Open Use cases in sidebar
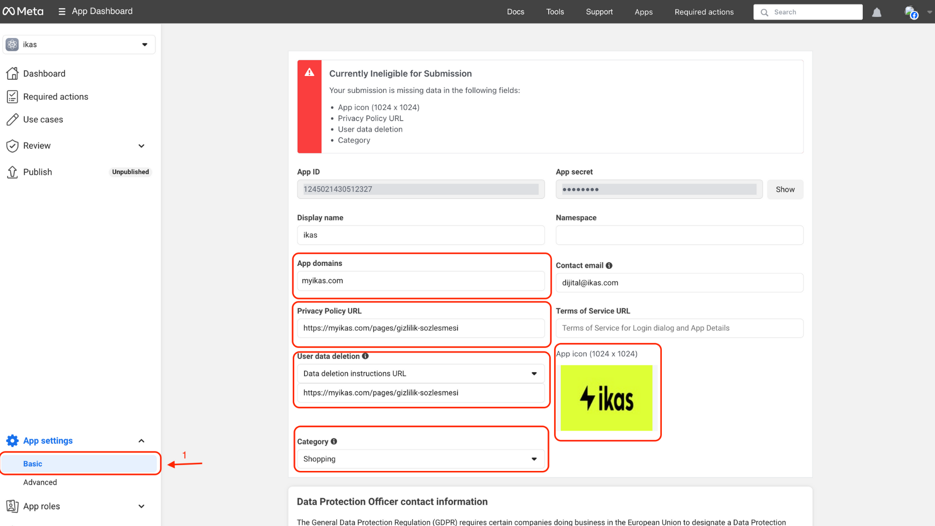 pyautogui.click(x=43, y=119)
